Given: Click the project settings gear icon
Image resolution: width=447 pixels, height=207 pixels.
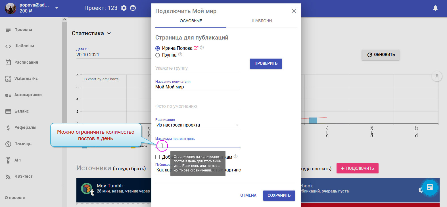Looking at the screenshot, I should point(124,8).
